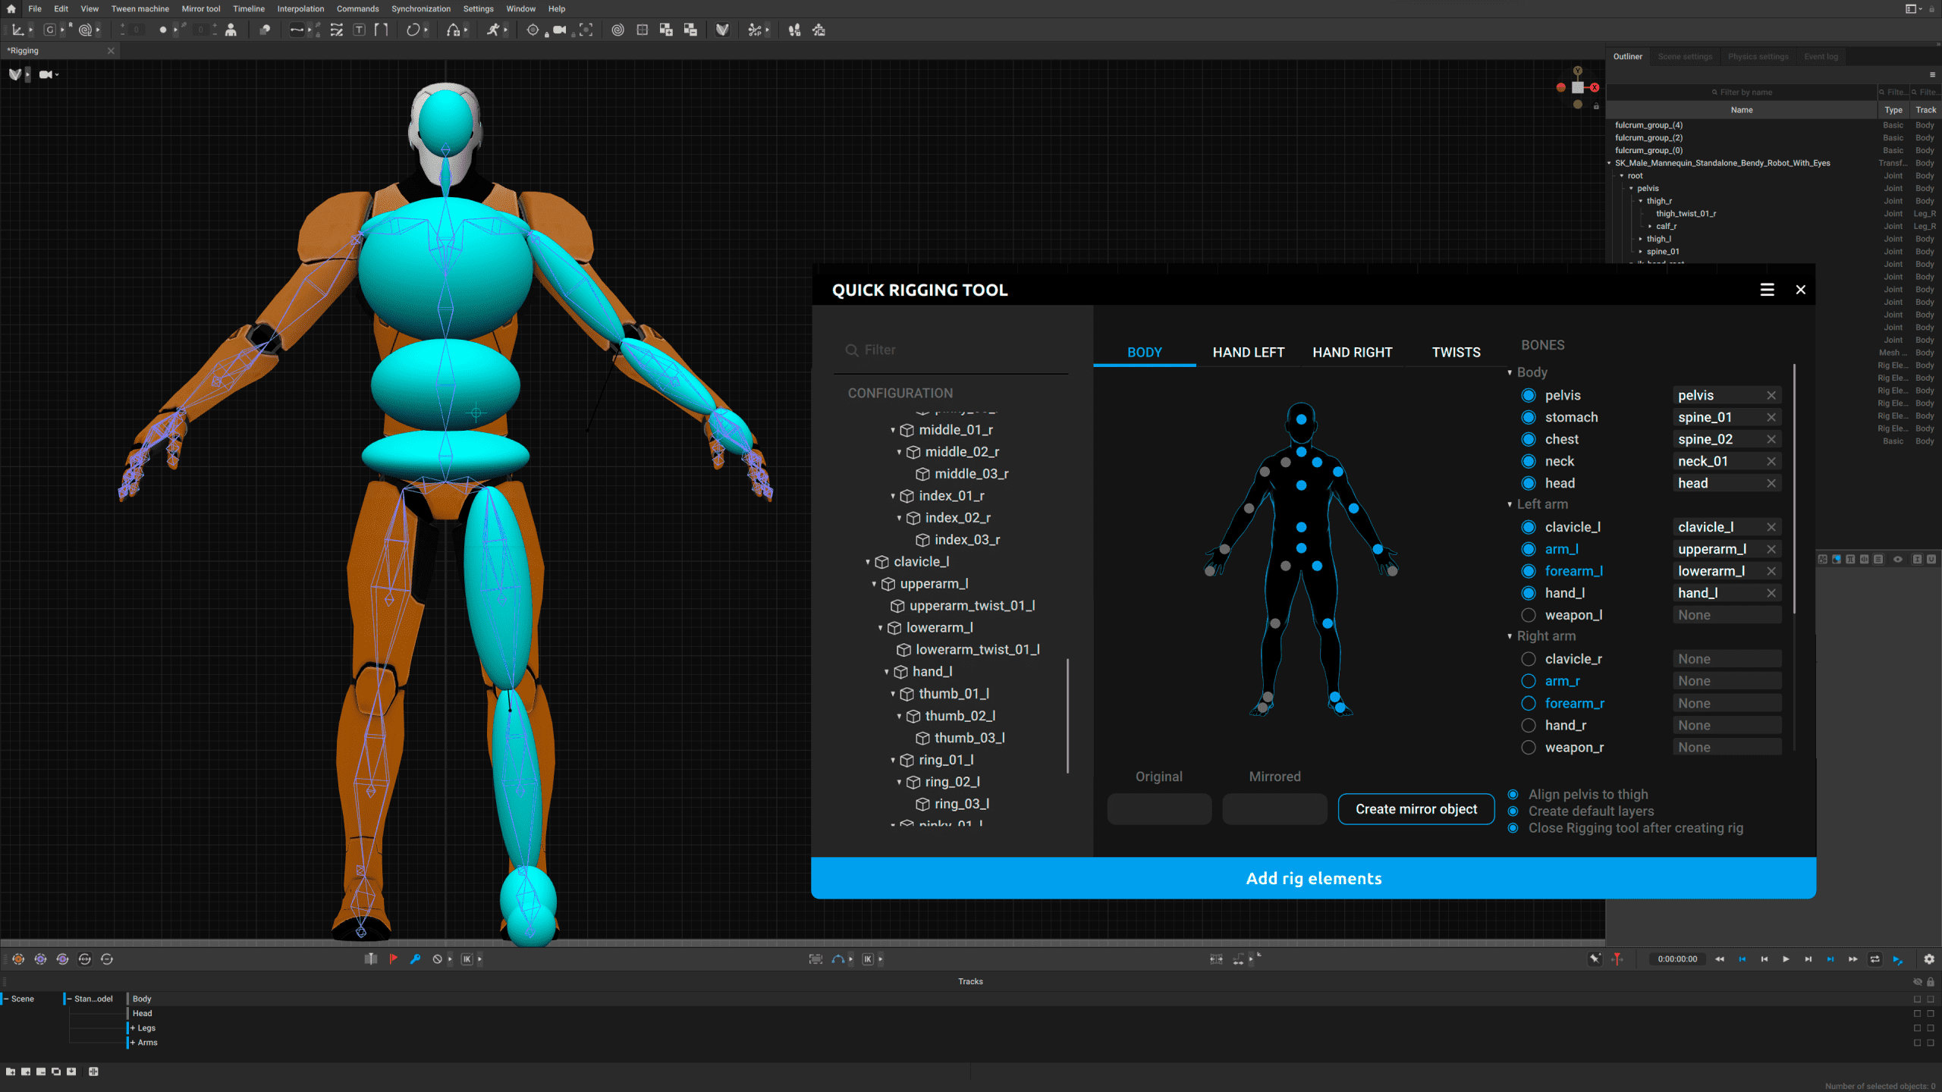Switch to the HAND LEFT tab

pyautogui.click(x=1248, y=352)
